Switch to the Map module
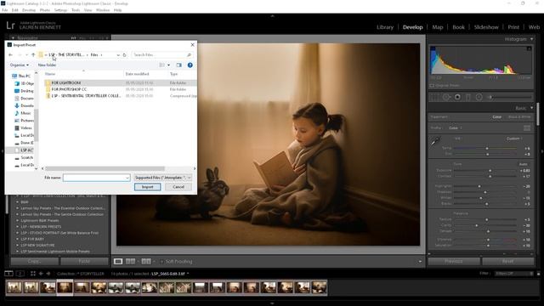The image size is (544, 306). (x=438, y=27)
